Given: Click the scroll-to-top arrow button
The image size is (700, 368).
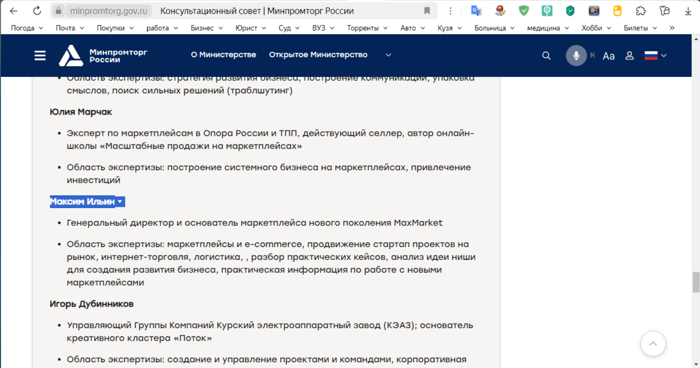Looking at the screenshot, I should click(x=653, y=343).
